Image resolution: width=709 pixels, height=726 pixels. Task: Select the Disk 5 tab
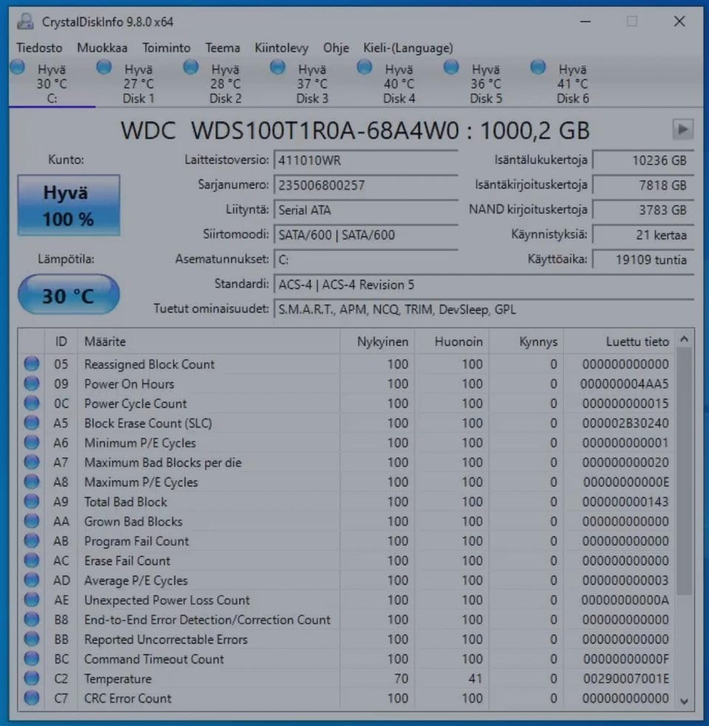(x=486, y=83)
